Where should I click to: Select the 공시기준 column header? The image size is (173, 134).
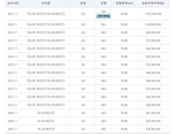coord(13,3)
